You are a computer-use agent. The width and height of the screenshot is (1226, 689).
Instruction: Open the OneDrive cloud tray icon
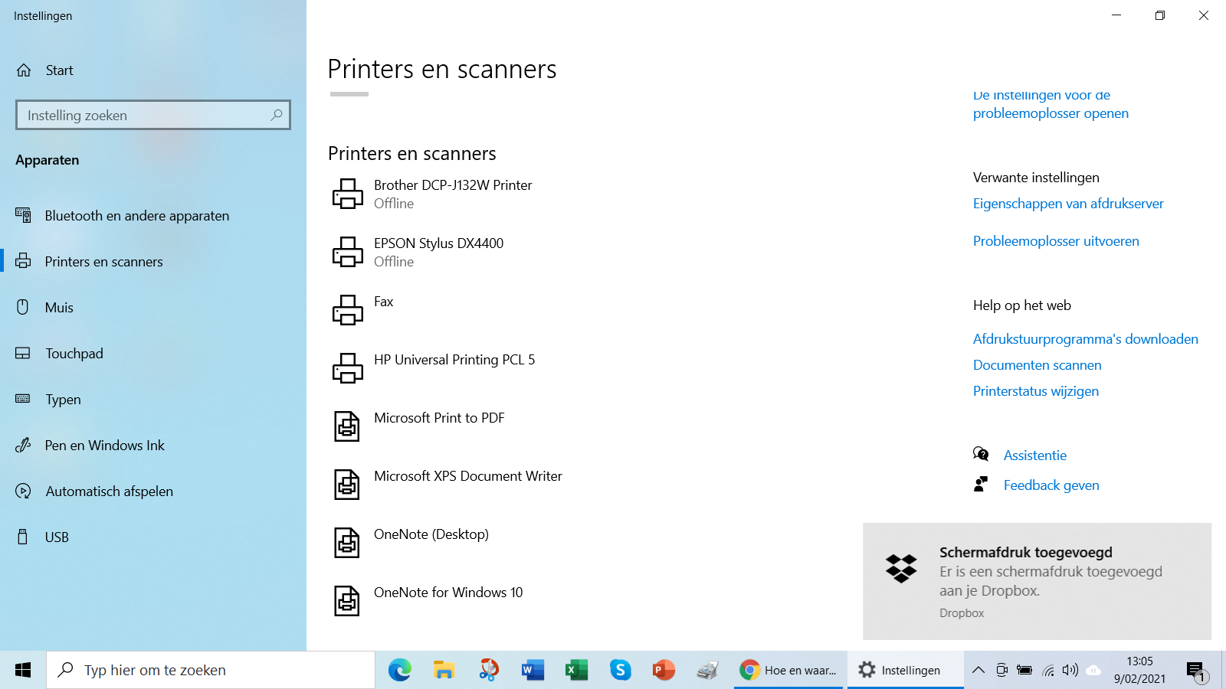1094,670
